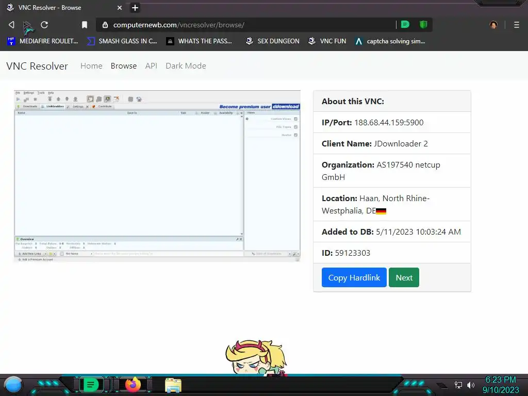The image size is (528, 396).
Task: Click the About this VNC header
Action: tap(353, 102)
